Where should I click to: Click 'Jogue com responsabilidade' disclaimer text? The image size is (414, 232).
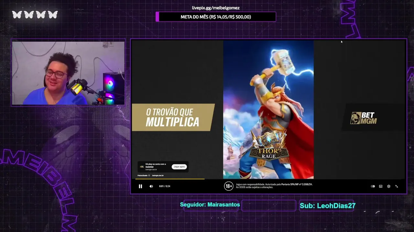pos(274,186)
